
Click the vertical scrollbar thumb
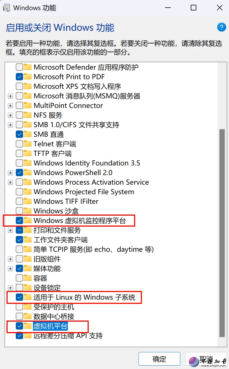[x=222, y=233]
